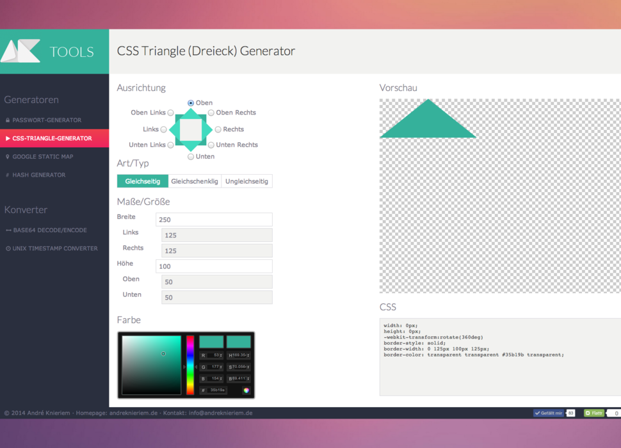
Task: Click the hash icon beside Hash Generator
Action: click(8, 175)
